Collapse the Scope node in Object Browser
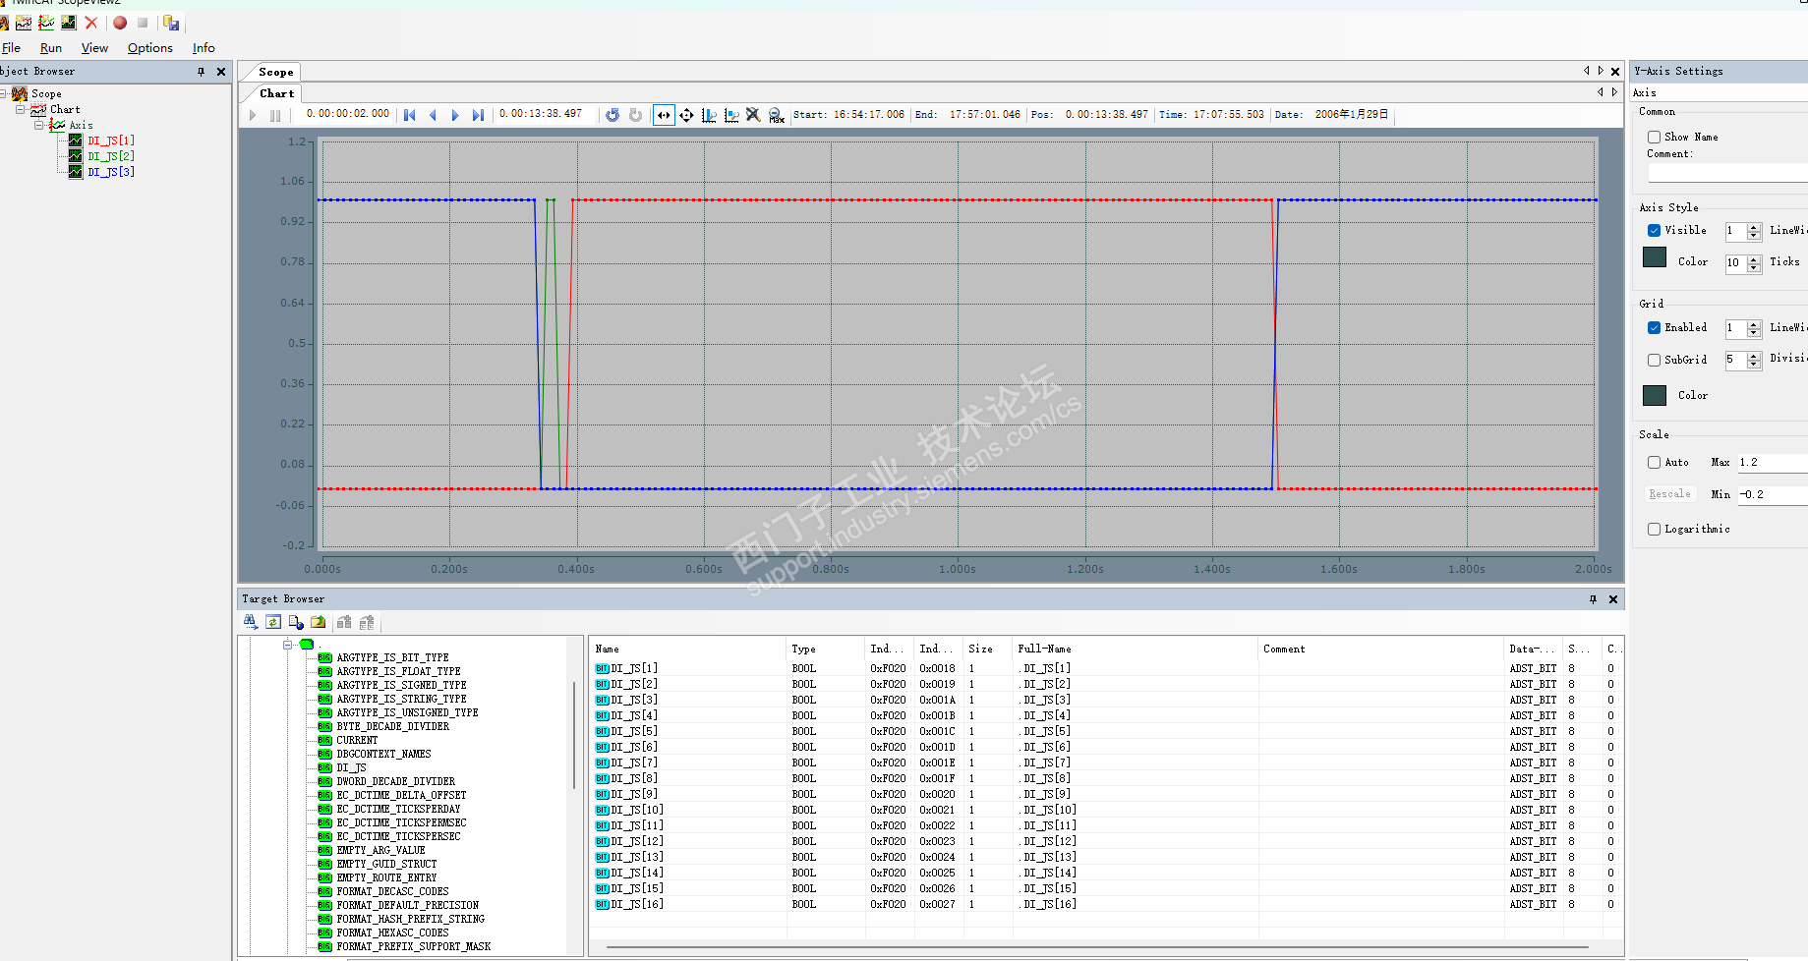This screenshot has width=1808, height=961. pyautogui.click(x=4, y=94)
